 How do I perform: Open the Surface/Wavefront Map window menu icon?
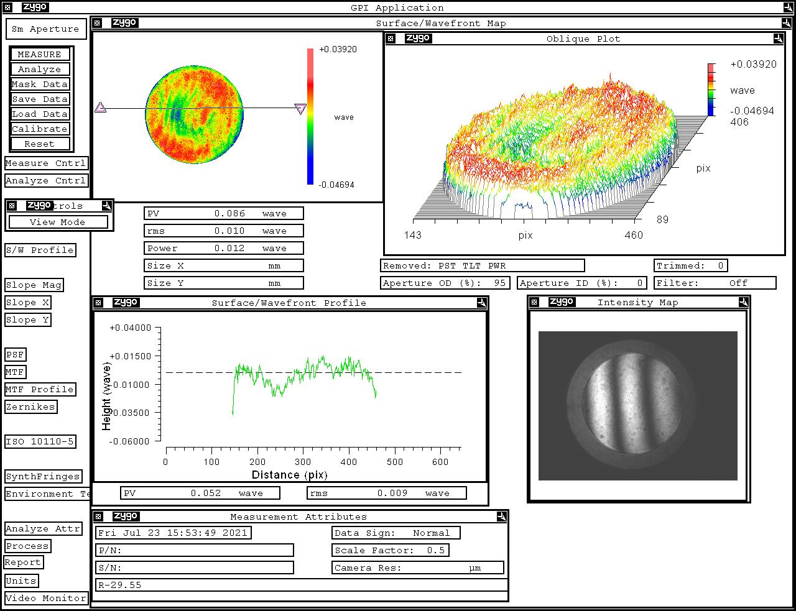pyautogui.click(x=98, y=23)
